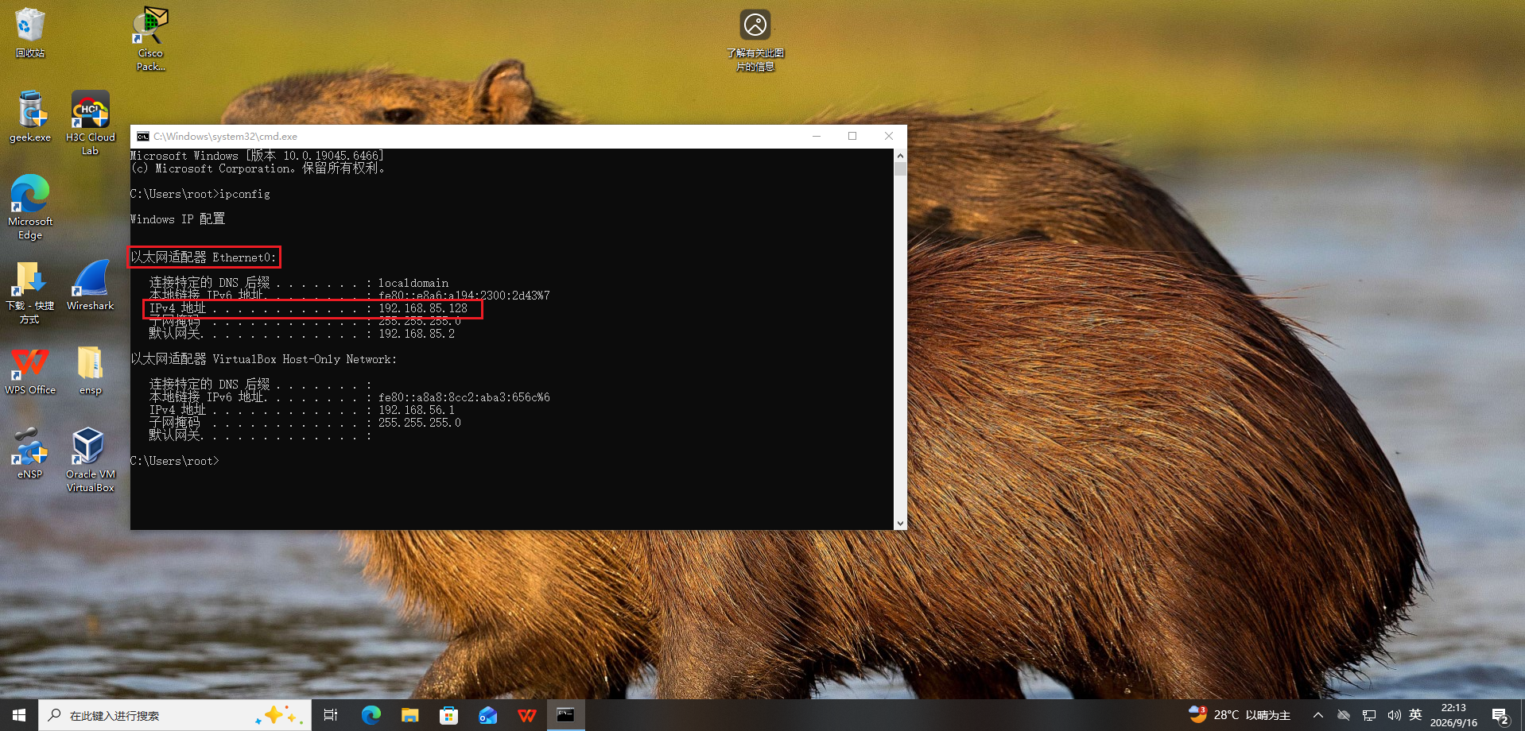
Task: Open the Task View button
Action: (331, 715)
